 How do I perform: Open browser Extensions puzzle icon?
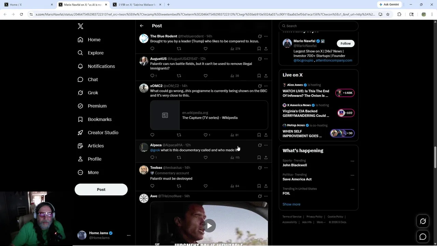click(399, 14)
